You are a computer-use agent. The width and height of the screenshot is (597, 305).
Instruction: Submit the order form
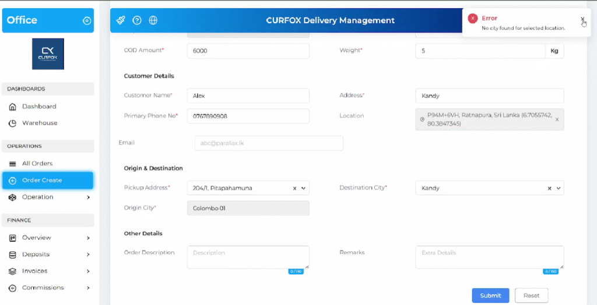click(x=490, y=296)
